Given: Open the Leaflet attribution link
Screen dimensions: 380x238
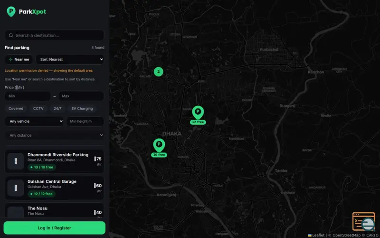Looking at the screenshot, I should [x=316, y=235].
